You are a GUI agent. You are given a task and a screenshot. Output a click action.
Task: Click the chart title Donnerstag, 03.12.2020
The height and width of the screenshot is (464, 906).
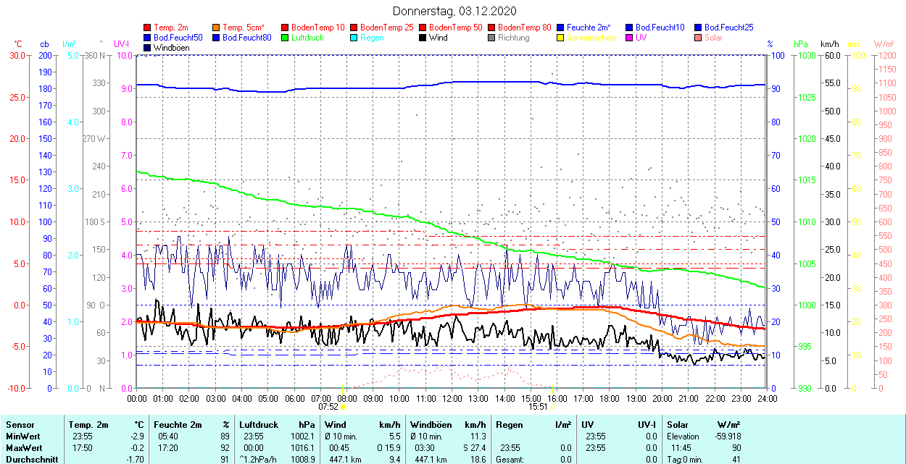[454, 11]
